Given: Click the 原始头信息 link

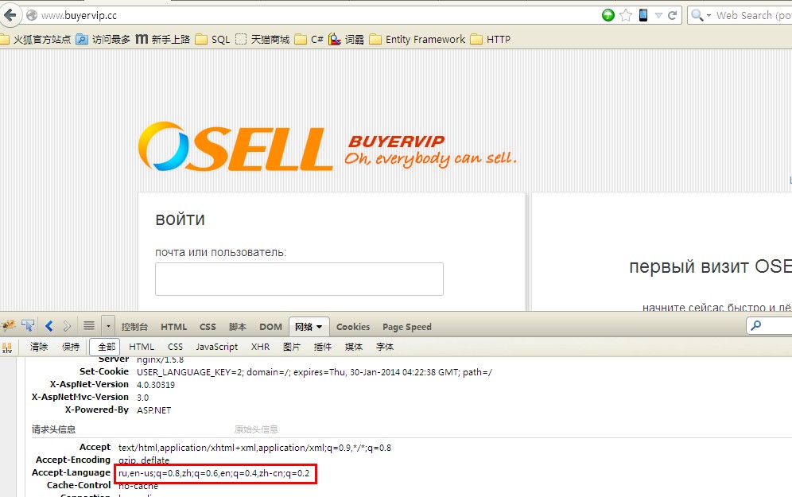Looking at the screenshot, I should (x=256, y=429).
